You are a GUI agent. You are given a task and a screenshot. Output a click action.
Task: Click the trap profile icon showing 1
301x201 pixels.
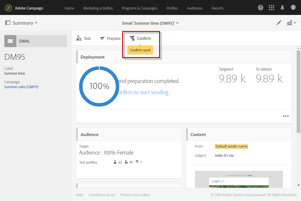tap(137, 162)
